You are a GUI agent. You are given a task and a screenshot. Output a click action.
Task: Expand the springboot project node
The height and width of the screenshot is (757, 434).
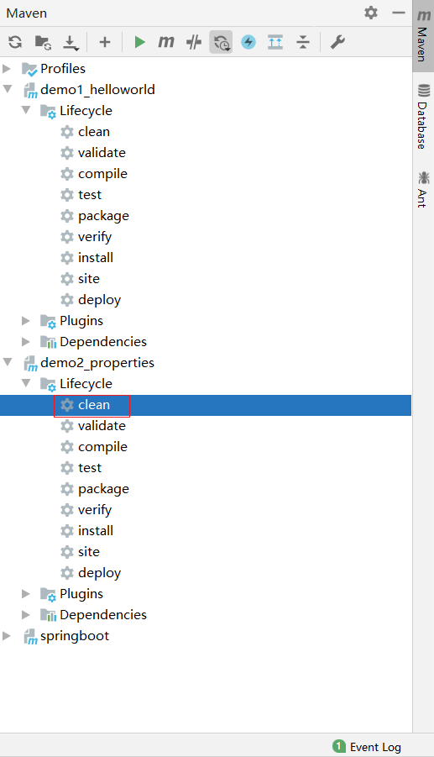click(x=7, y=636)
